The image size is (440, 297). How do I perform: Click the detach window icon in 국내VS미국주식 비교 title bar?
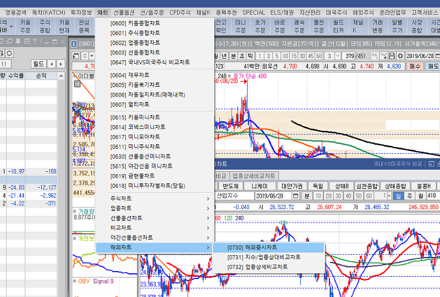coord(432,164)
